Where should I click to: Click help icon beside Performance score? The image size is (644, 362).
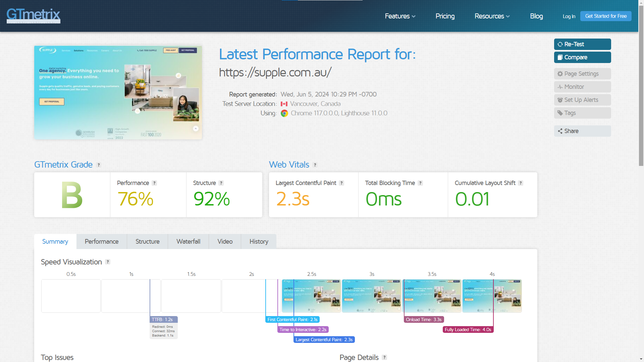click(x=154, y=183)
